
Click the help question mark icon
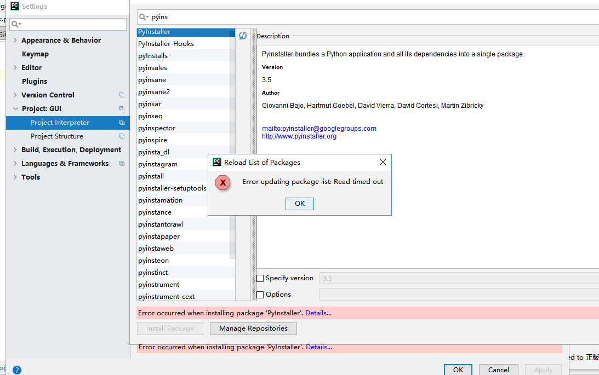tap(17, 370)
